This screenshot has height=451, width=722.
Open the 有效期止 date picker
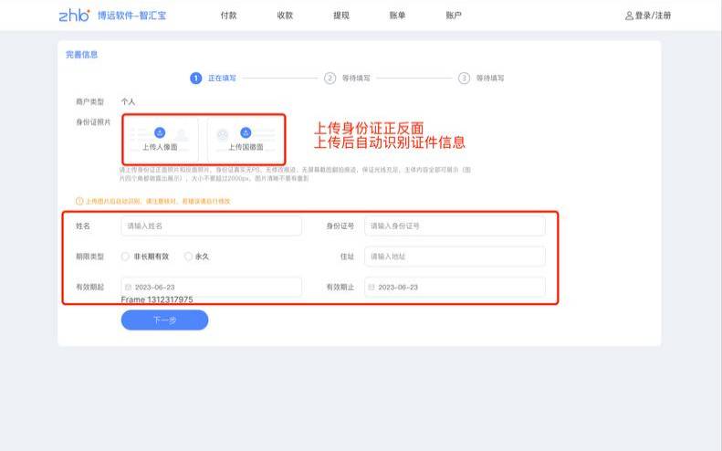[455, 287]
